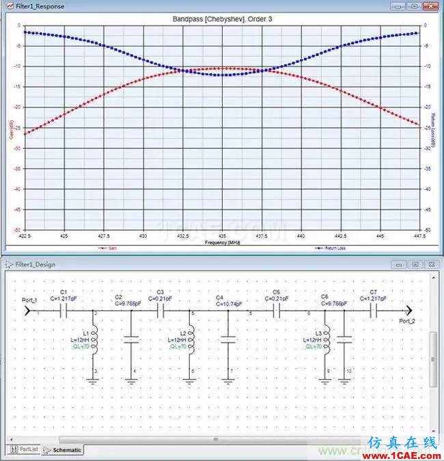Click shunt capacitor C2 symbol
The image size is (444, 461).
[x=131, y=339]
